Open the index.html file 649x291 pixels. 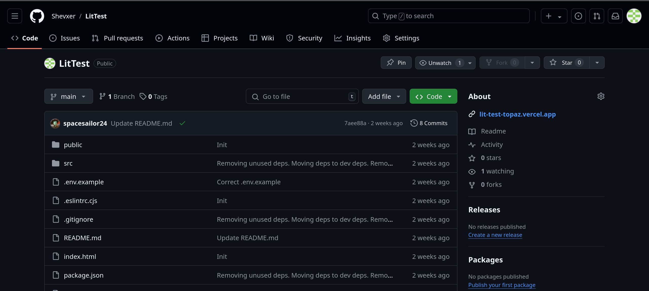tap(80, 256)
